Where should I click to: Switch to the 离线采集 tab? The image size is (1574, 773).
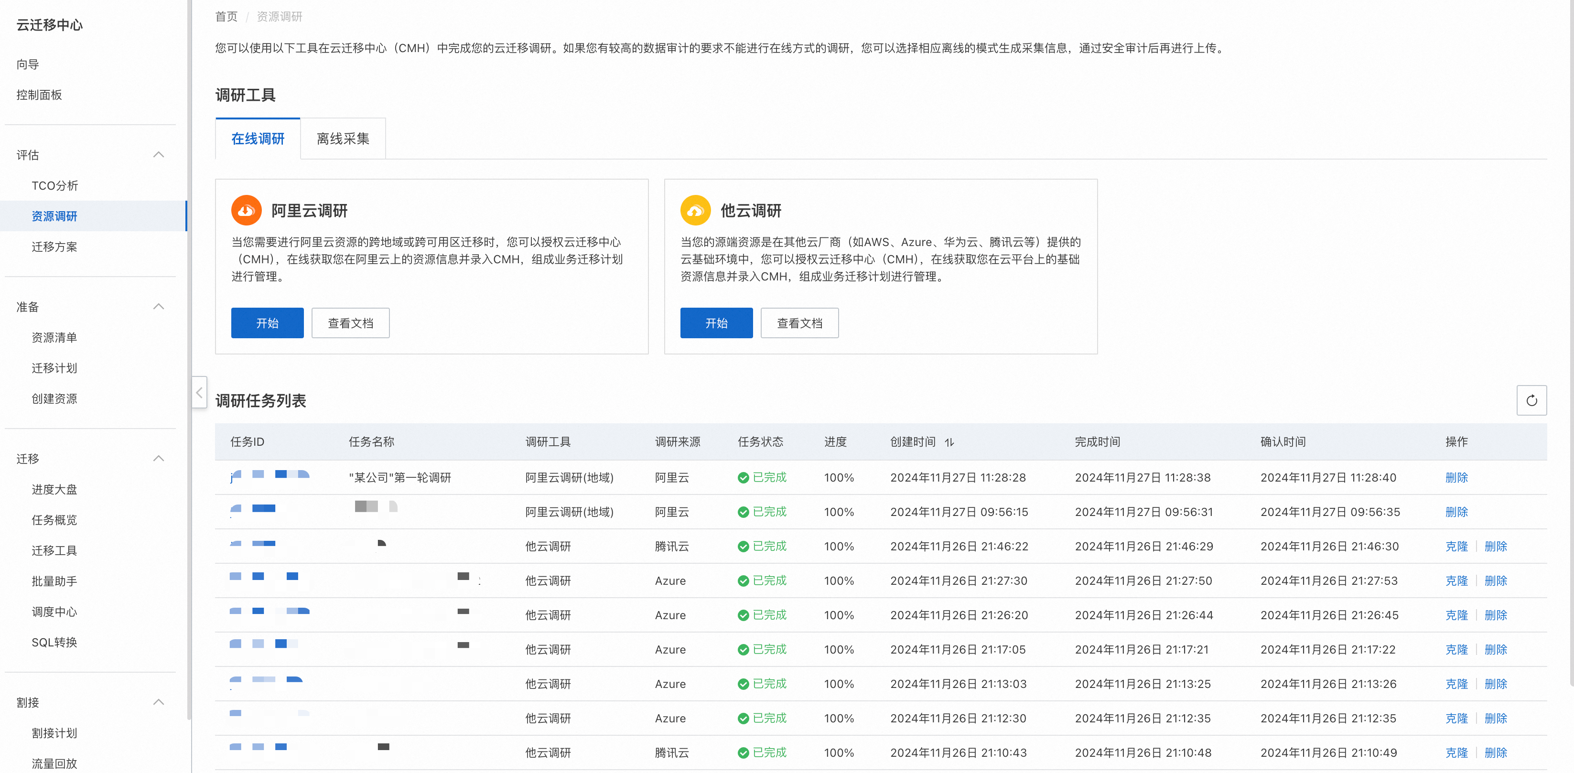click(343, 139)
